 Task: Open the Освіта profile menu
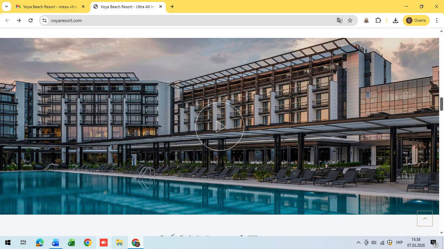pyautogui.click(x=416, y=20)
